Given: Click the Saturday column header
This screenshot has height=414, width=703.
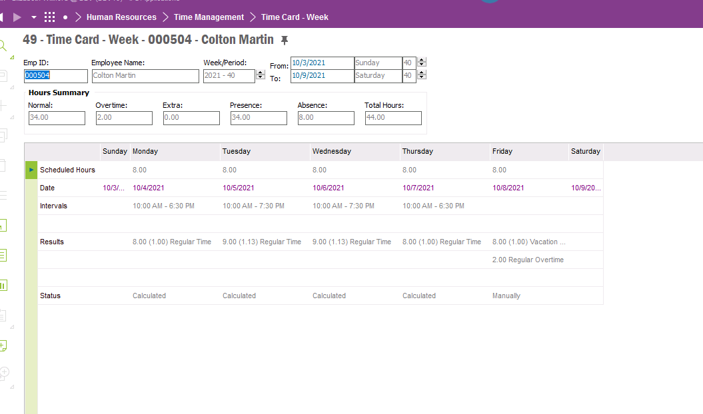Looking at the screenshot, I should pyautogui.click(x=586, y=152).
